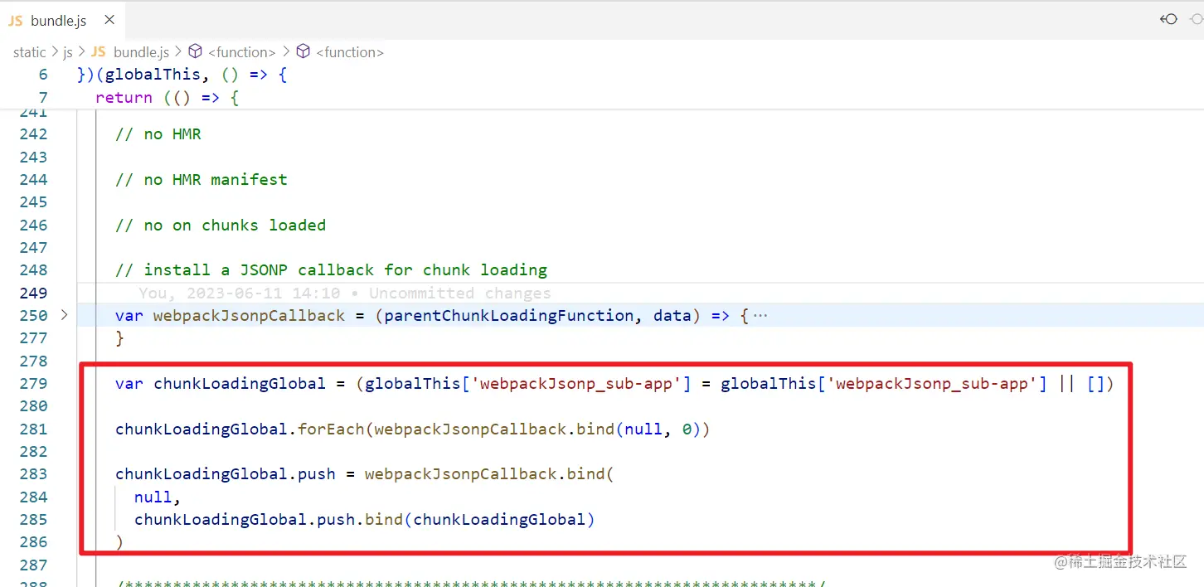Click 'chunkLoadingGlobal' variable declared on line 279
This screenshot has height=587, width=1204.
(x=240, y=384)
